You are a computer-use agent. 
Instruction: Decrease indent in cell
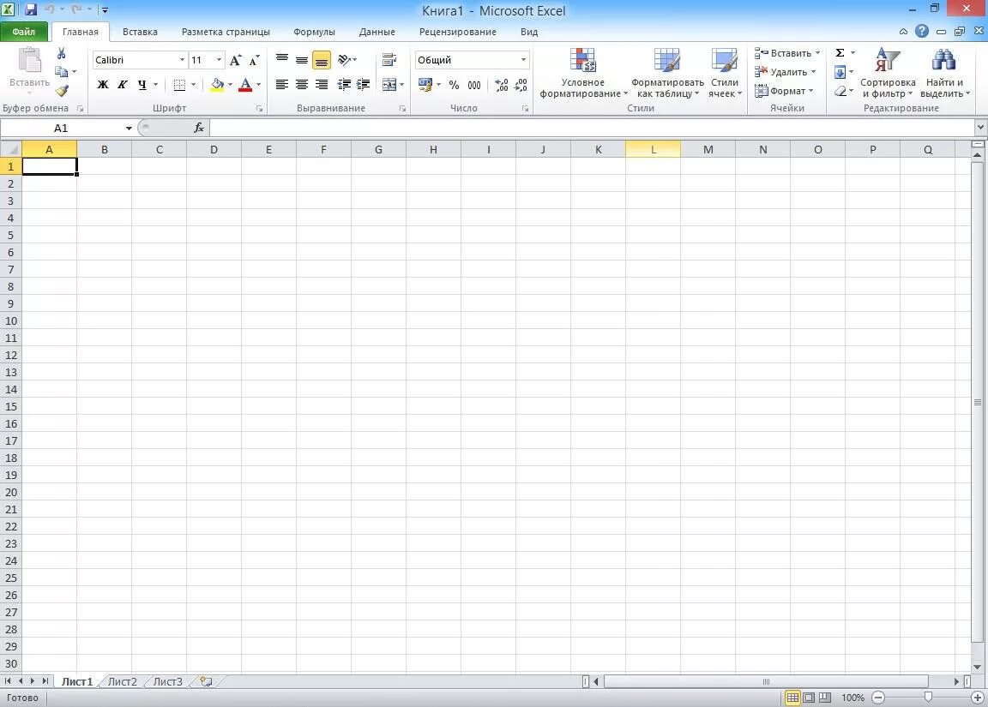pos(344,84)
